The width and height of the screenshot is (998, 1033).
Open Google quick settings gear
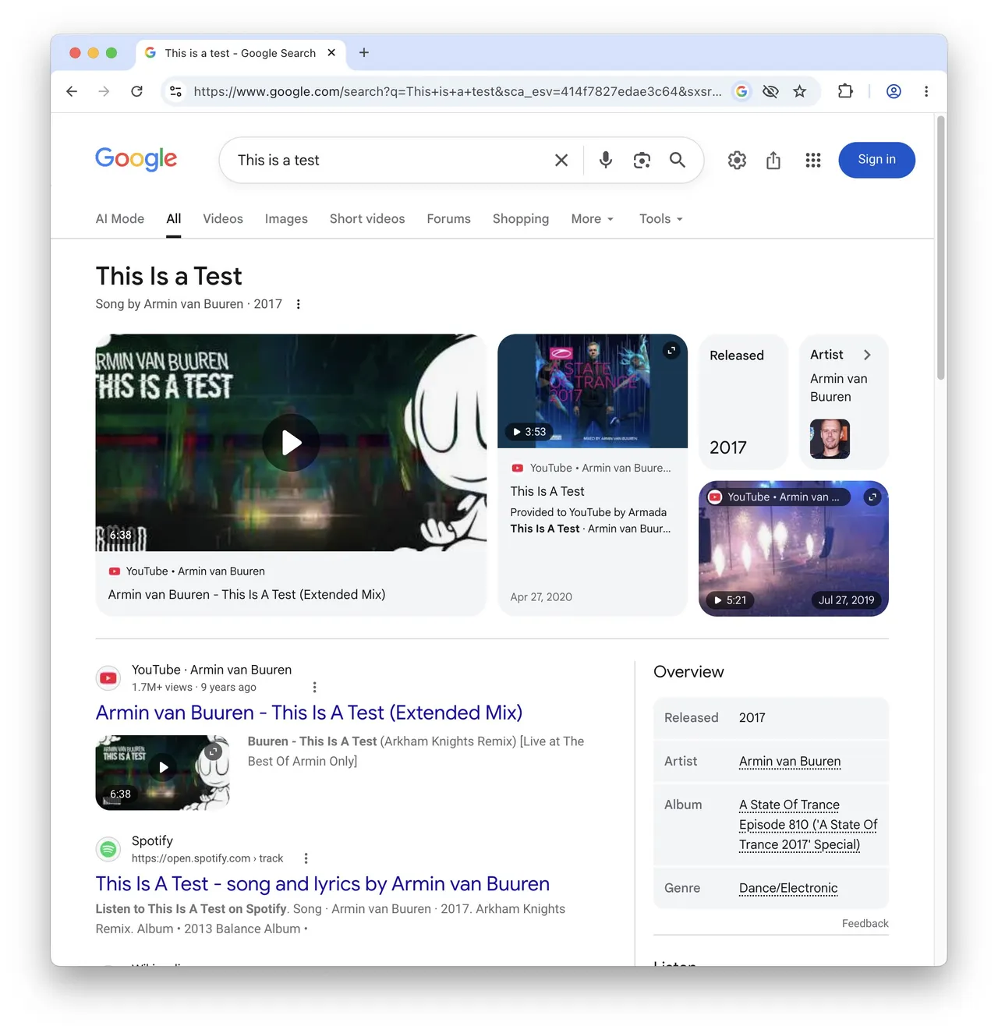click(737, 160)
